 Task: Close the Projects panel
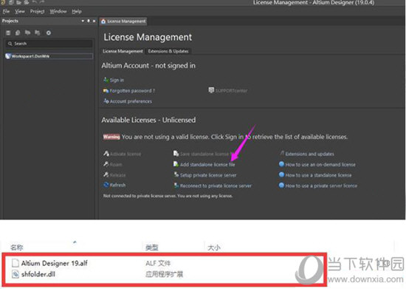click(x=94, y=21)
